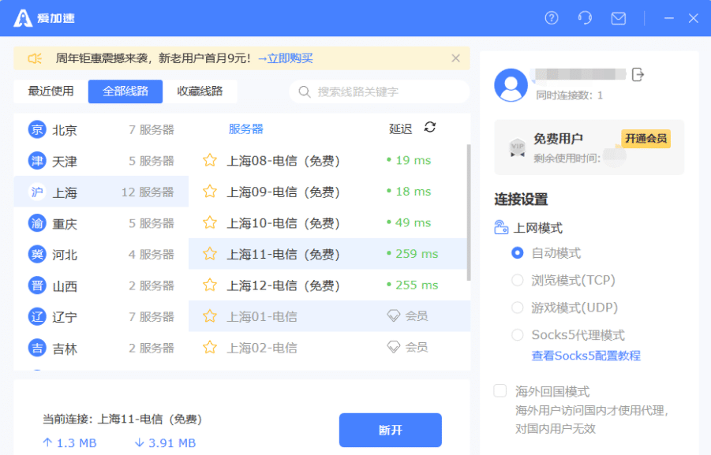Close the anniversary promotion banner
The height and width of the screenshot is (455, 711).
pos(455,58)
